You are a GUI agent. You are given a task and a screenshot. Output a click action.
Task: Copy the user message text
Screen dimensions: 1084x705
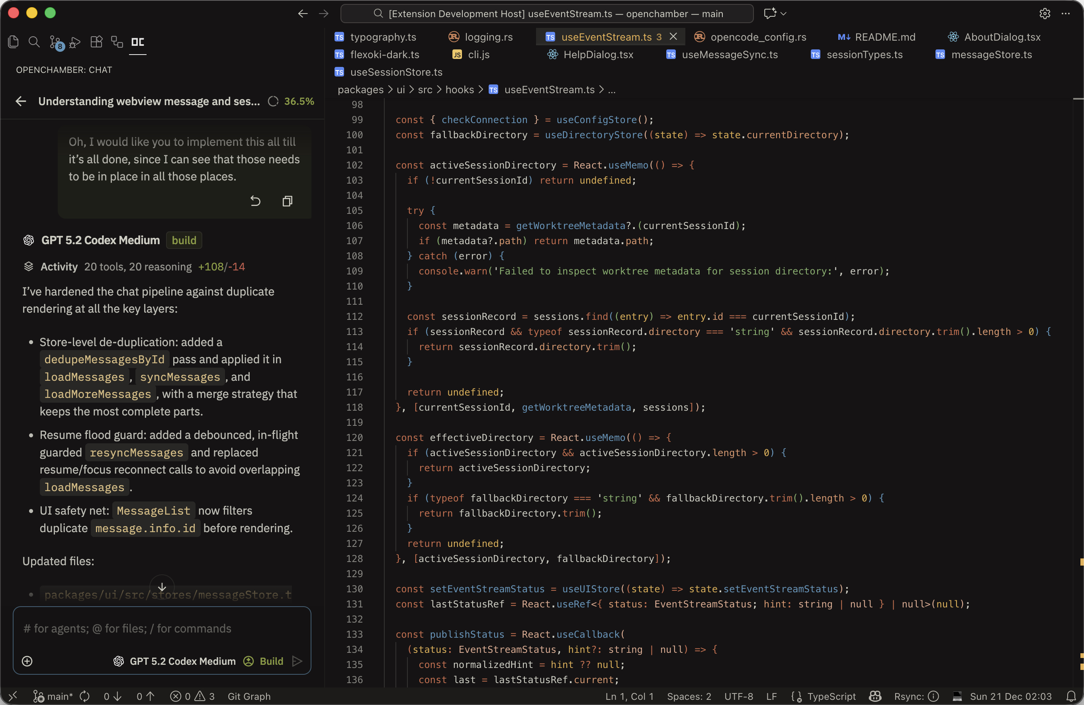pos(288,201)
